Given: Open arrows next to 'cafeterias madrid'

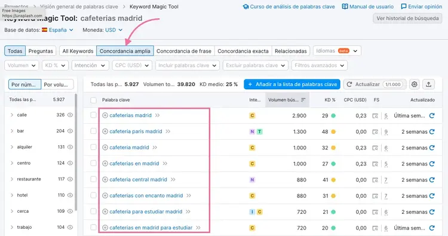Looking at the screenshot, I should pyautogui.click(x=158, y=115).
